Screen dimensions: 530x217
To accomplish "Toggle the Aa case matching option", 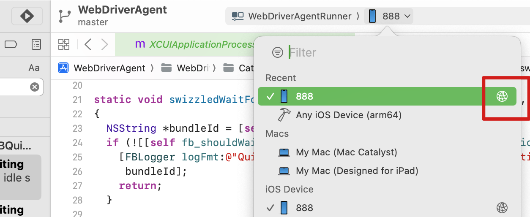I will [34, 68].
